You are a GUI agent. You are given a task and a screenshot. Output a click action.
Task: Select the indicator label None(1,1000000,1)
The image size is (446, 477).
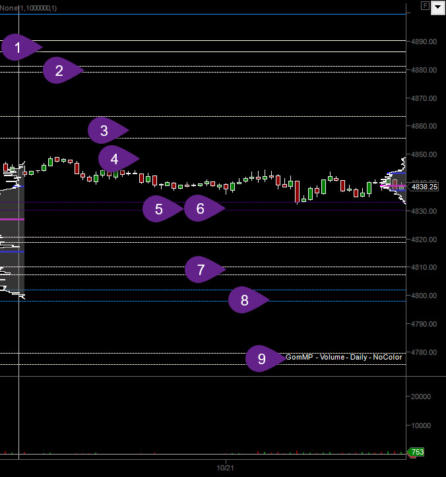click(28, 8)
